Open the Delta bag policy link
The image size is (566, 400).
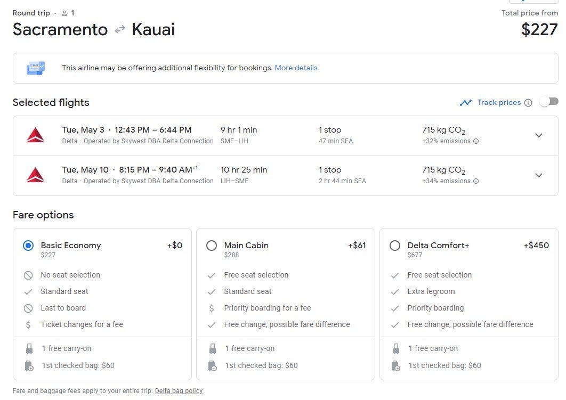[179, 391]
